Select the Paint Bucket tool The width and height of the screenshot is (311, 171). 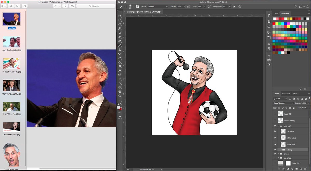point(120,62)
